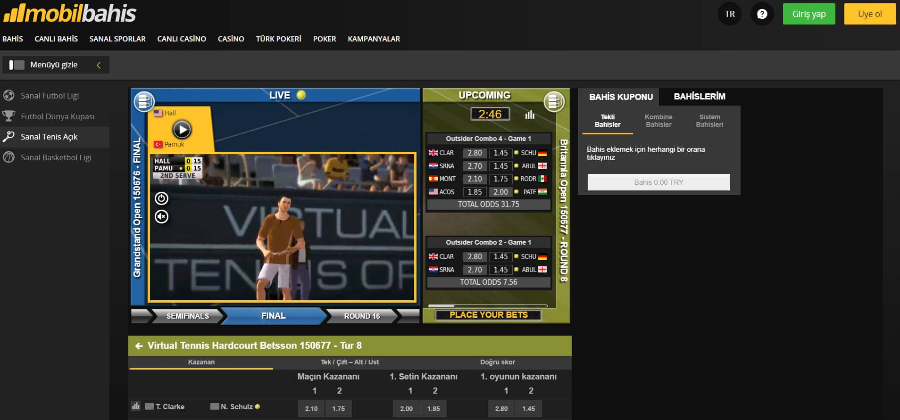
Task: Click the right round navigation arrow
Action: [408, 316]
